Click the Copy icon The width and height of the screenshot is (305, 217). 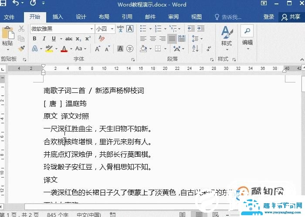[21, 38]
